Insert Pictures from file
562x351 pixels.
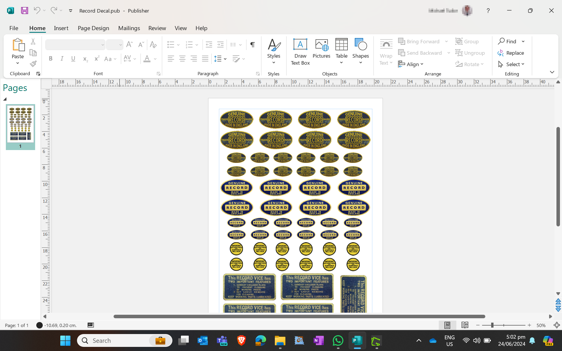(x=321, y=49)
